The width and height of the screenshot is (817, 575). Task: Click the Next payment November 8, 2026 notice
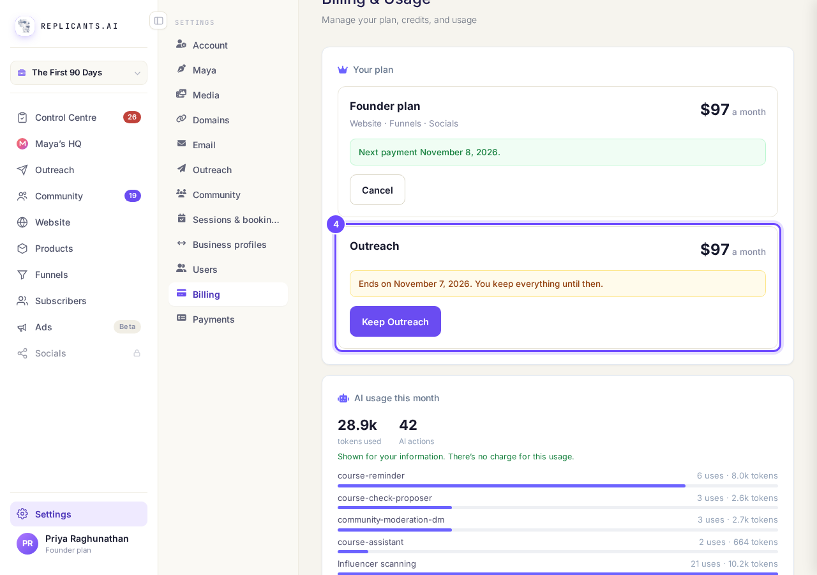point(558,152)
